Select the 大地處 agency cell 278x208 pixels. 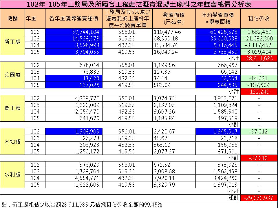(12, 141)
